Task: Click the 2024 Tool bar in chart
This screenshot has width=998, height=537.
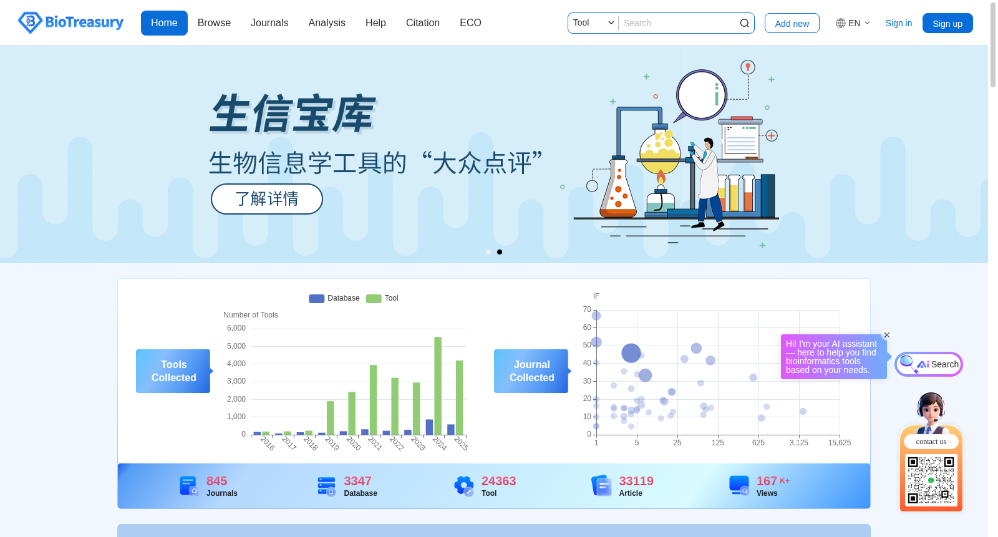Action: pos(438,385)
